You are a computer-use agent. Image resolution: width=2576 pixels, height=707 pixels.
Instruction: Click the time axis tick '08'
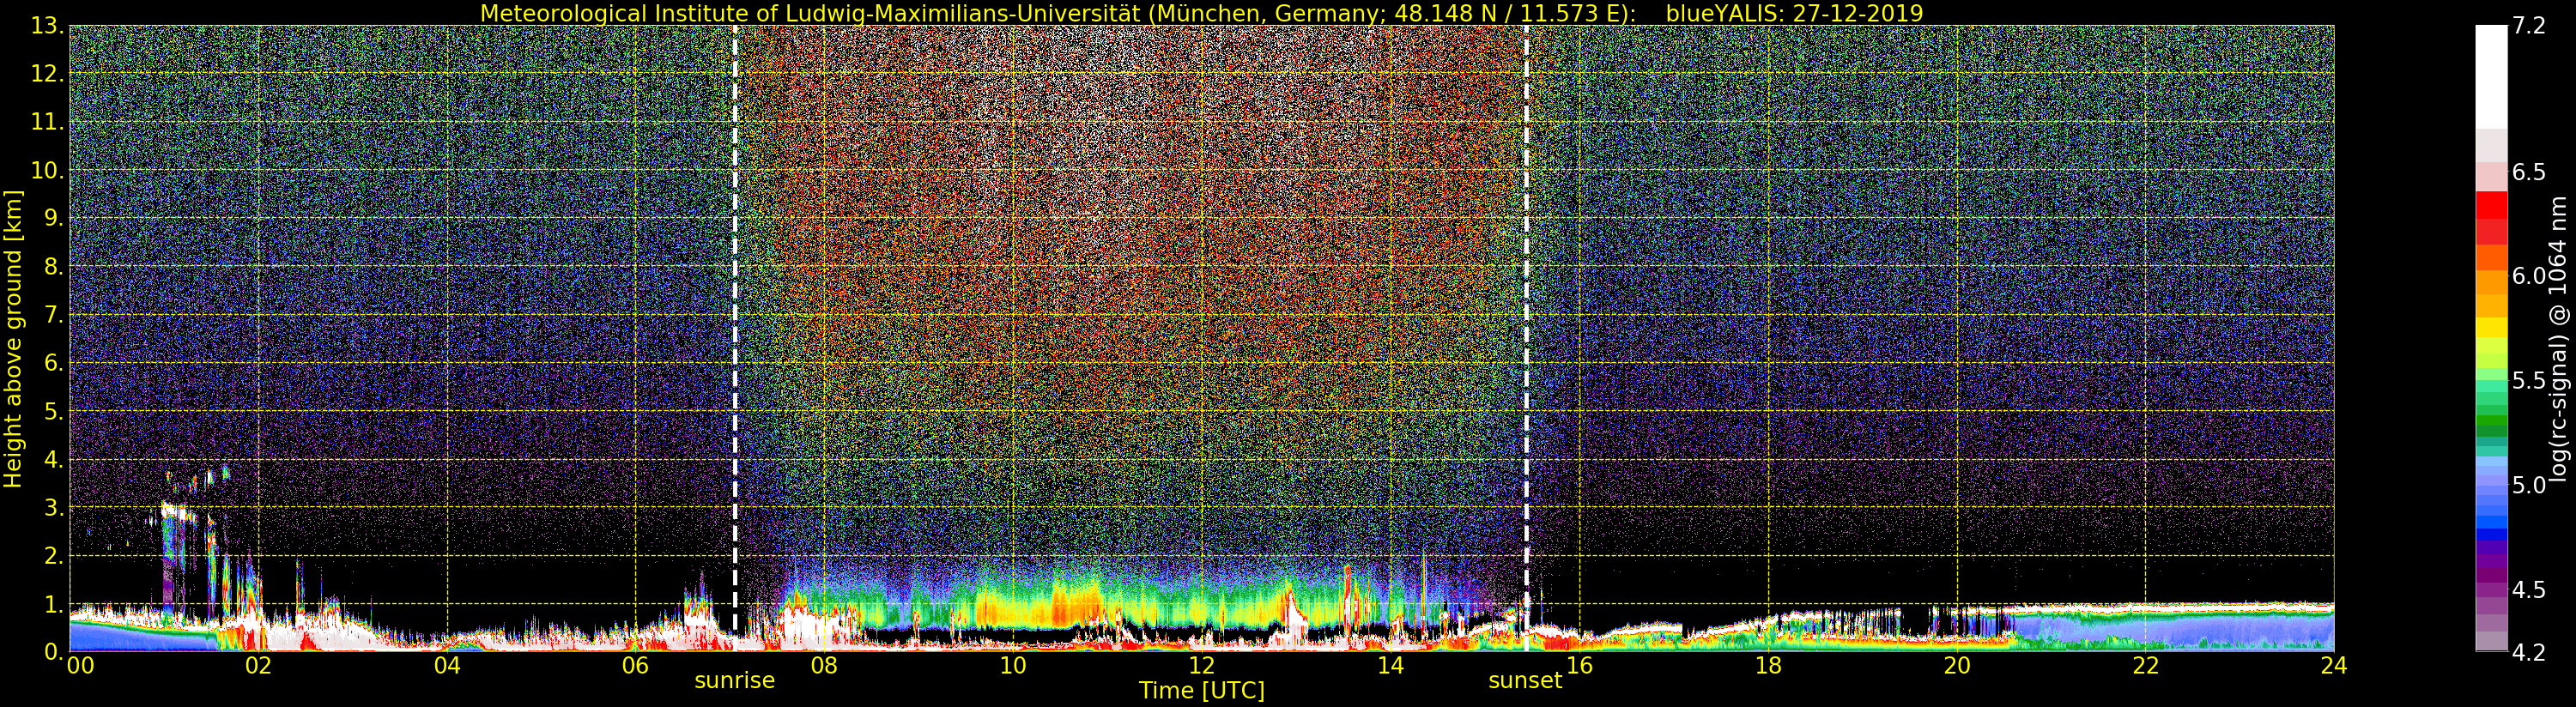tap(824, 665)
